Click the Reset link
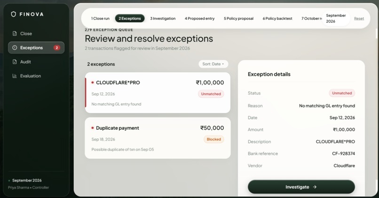Viewport: 379px width, 198px height. pyautogui.click(x=359, y=18)
